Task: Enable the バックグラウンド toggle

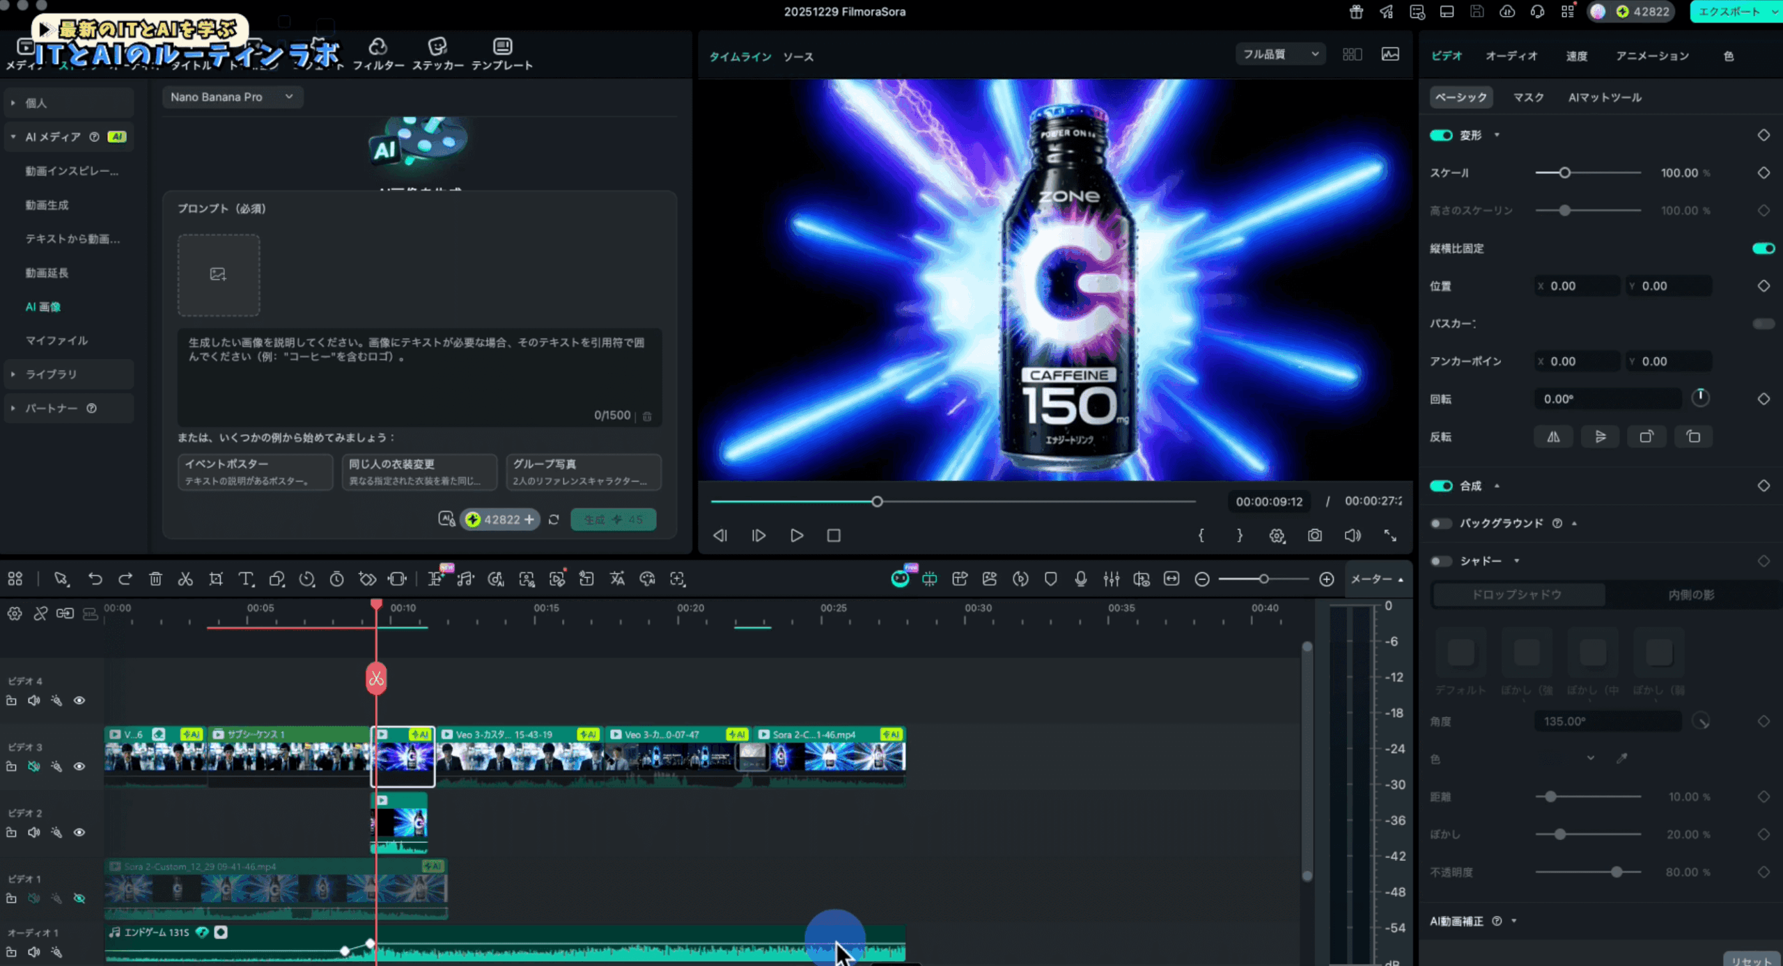Action: [1440, 523]
